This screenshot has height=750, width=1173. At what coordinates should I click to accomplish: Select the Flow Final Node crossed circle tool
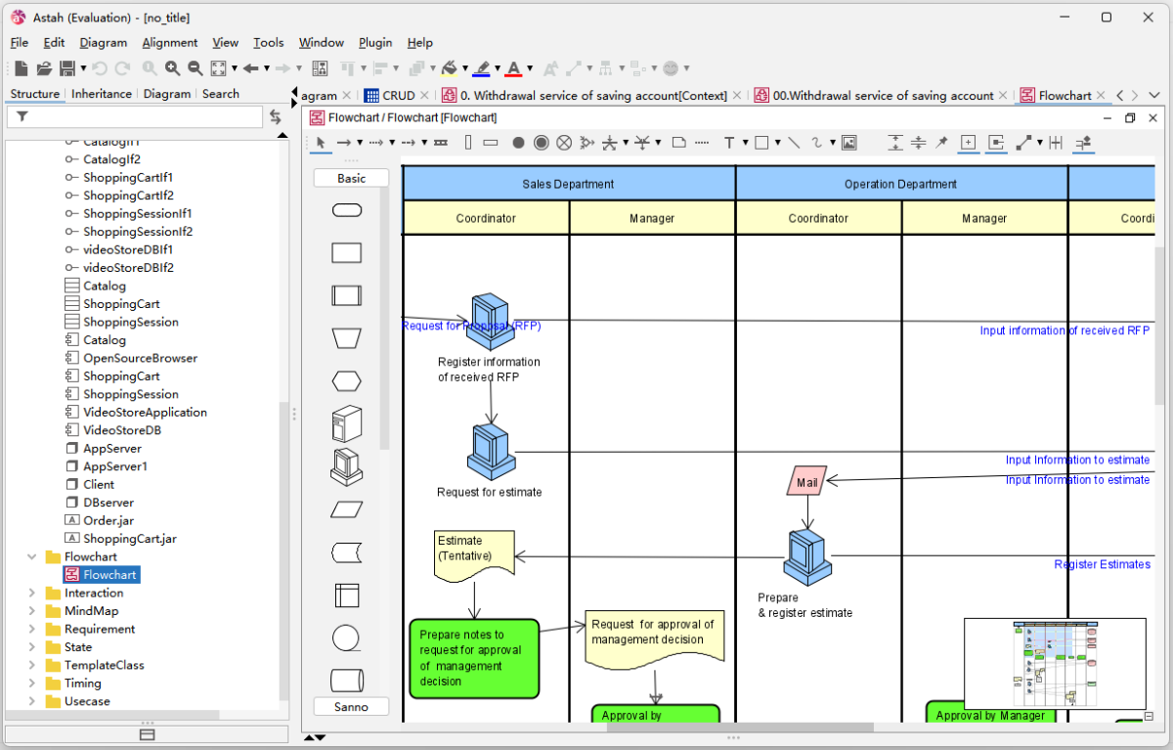point(564,143)
